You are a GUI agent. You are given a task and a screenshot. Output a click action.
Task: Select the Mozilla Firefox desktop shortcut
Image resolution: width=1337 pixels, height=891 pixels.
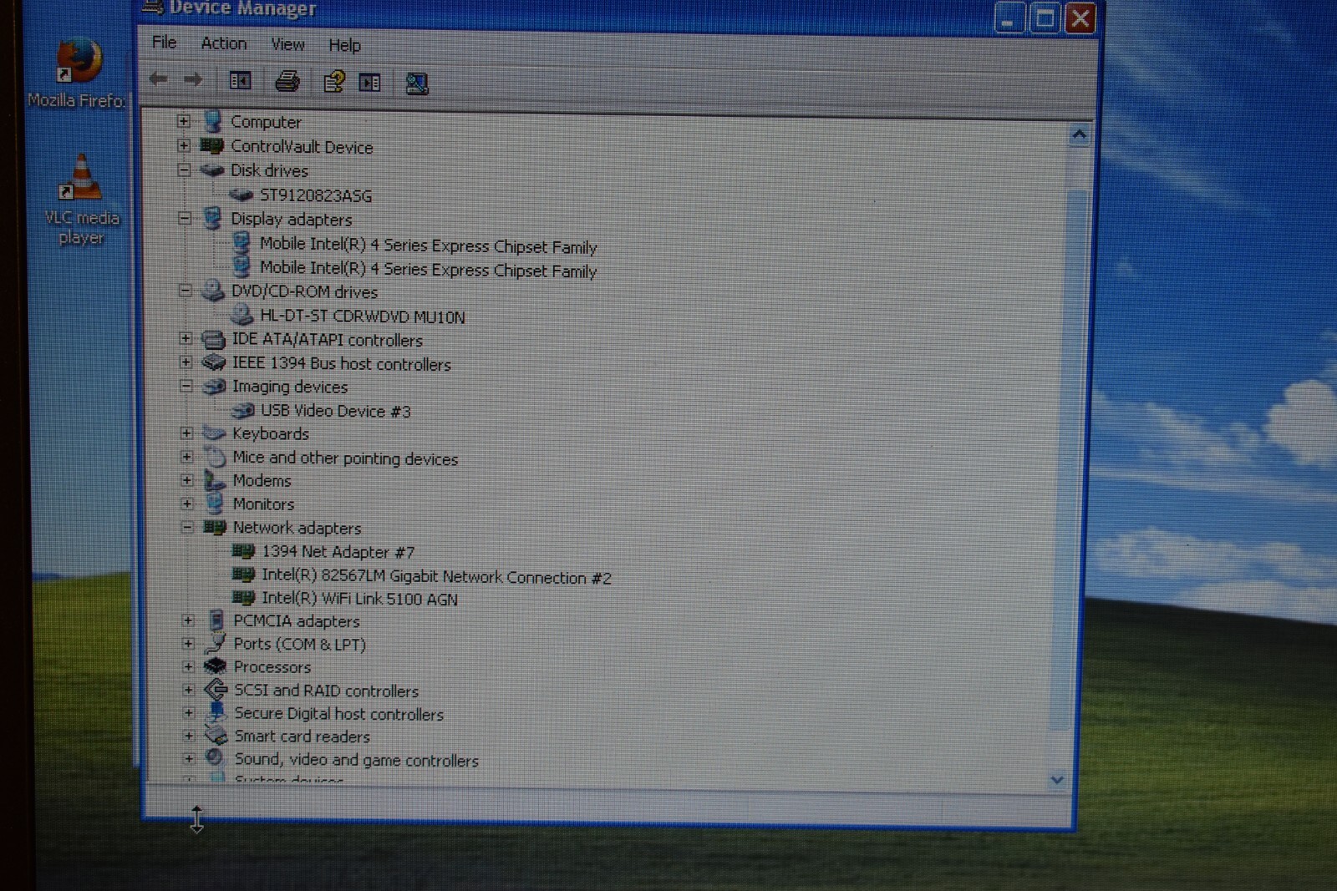76,73
